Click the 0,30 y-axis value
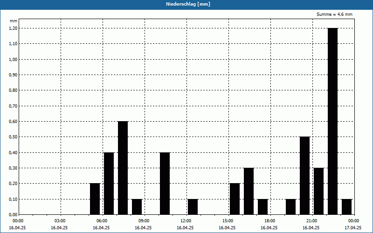The height and width of the screenshot is (233, 373). (x=13, y=168)
